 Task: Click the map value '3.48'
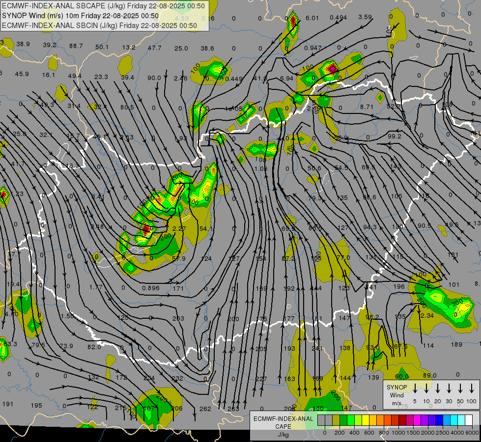pyautogui.click(x=97, y=227)
